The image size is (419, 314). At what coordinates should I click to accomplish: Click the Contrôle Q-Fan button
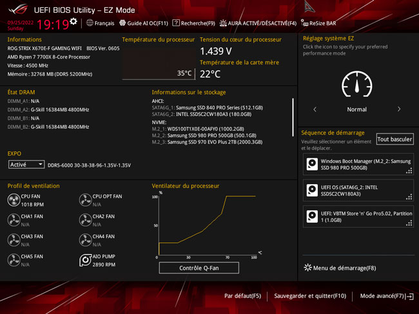tap(199, 268)
